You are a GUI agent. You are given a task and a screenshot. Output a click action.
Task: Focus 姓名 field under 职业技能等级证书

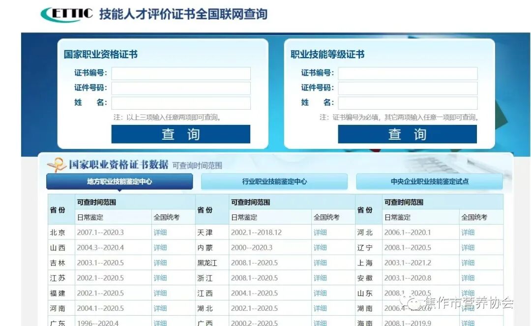(x=408, y=103)
